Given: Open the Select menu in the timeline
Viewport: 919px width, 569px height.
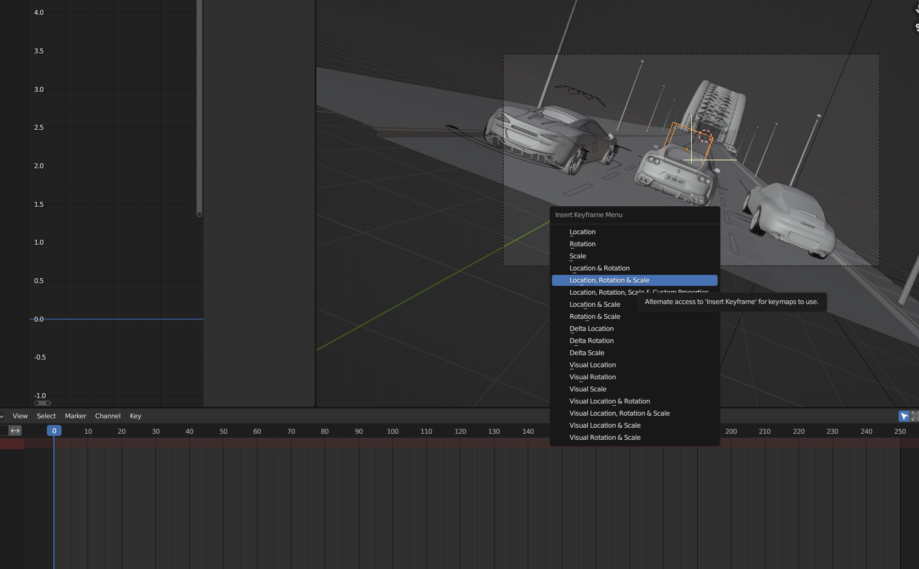Looking at the screenshot, I should click(46, 416).
